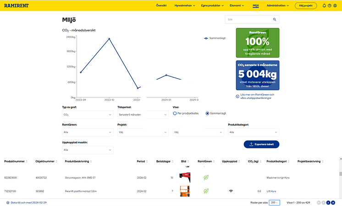The height and width of the screenshot is (206, 342).
Task: Open the RamiGreen filter dropdown
Action: 88,132
